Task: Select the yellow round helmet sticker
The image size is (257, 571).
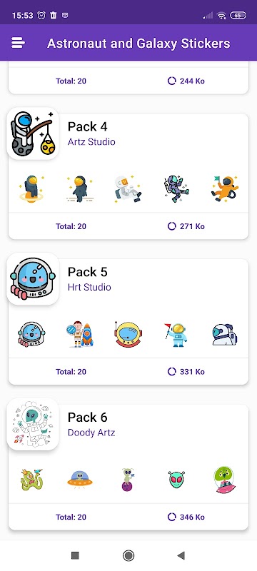Action: (128, 334)
